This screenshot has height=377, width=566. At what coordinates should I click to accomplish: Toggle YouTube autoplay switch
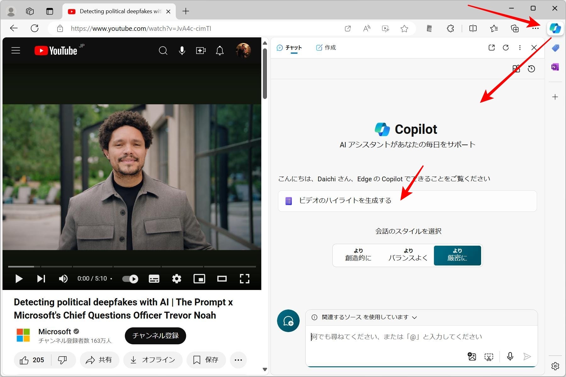130,279
